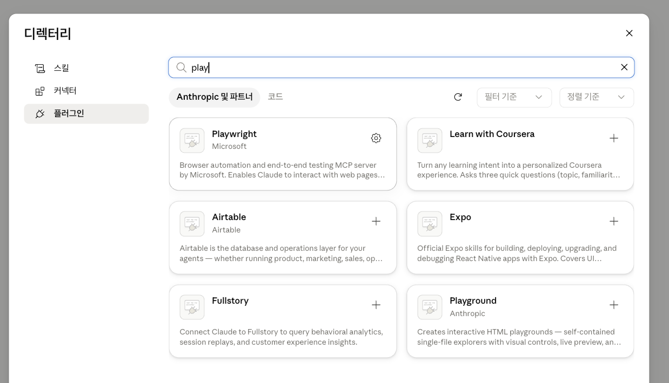This screenshot has width=669, height=383.
Task: Open the Playground plugin title
Action: 473,300
